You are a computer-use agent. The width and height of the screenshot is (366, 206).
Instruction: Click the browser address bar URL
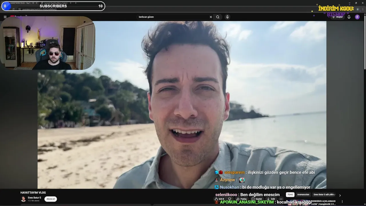coord(39,9)
